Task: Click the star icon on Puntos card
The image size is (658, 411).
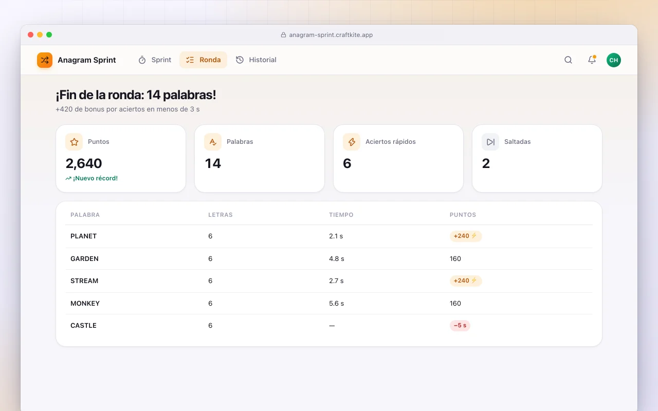Action: [x=74, y=142]
